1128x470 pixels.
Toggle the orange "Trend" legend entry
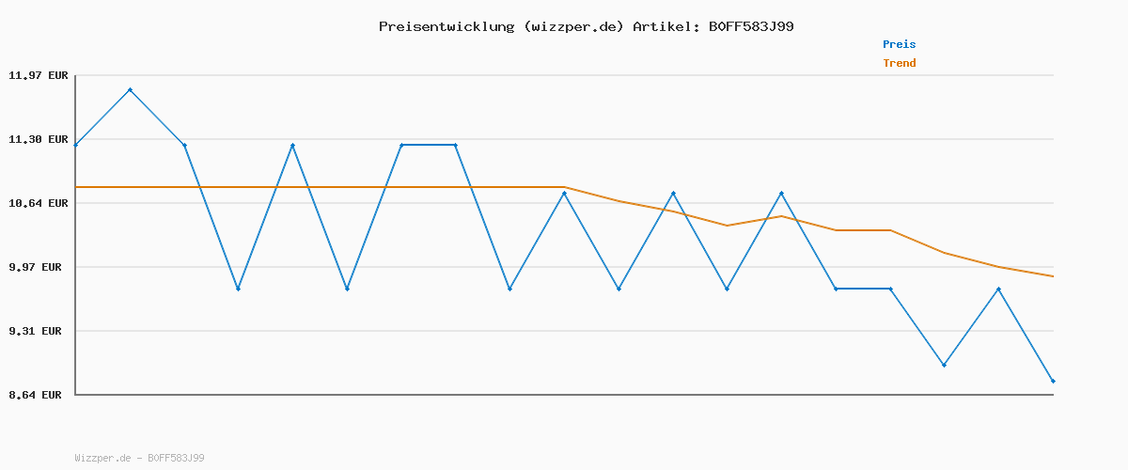coord(899,63)
